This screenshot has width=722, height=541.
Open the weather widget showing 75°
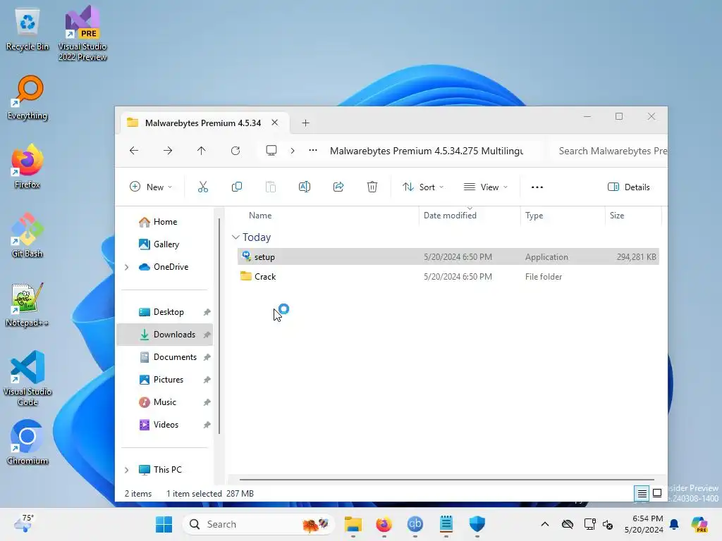[24, 523]
